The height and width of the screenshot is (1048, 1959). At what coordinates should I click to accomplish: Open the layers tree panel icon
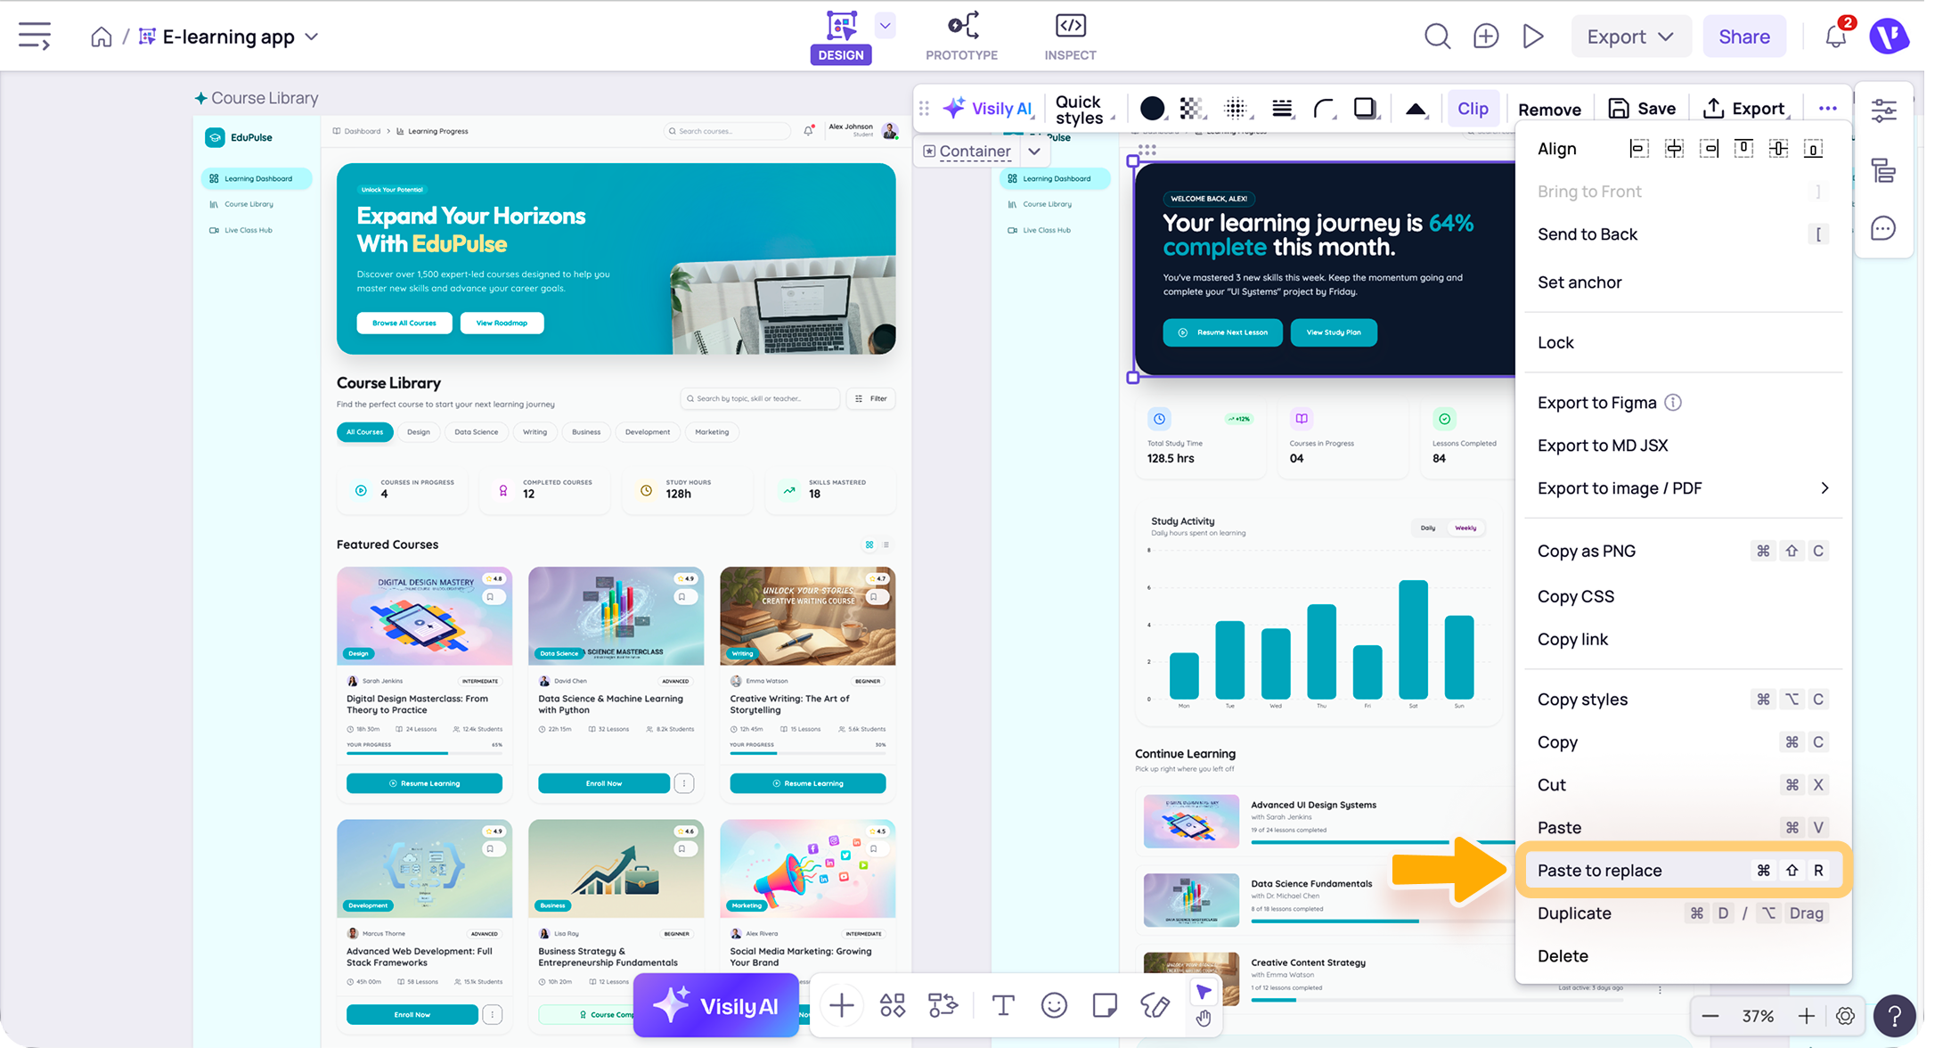(1883, 170)
